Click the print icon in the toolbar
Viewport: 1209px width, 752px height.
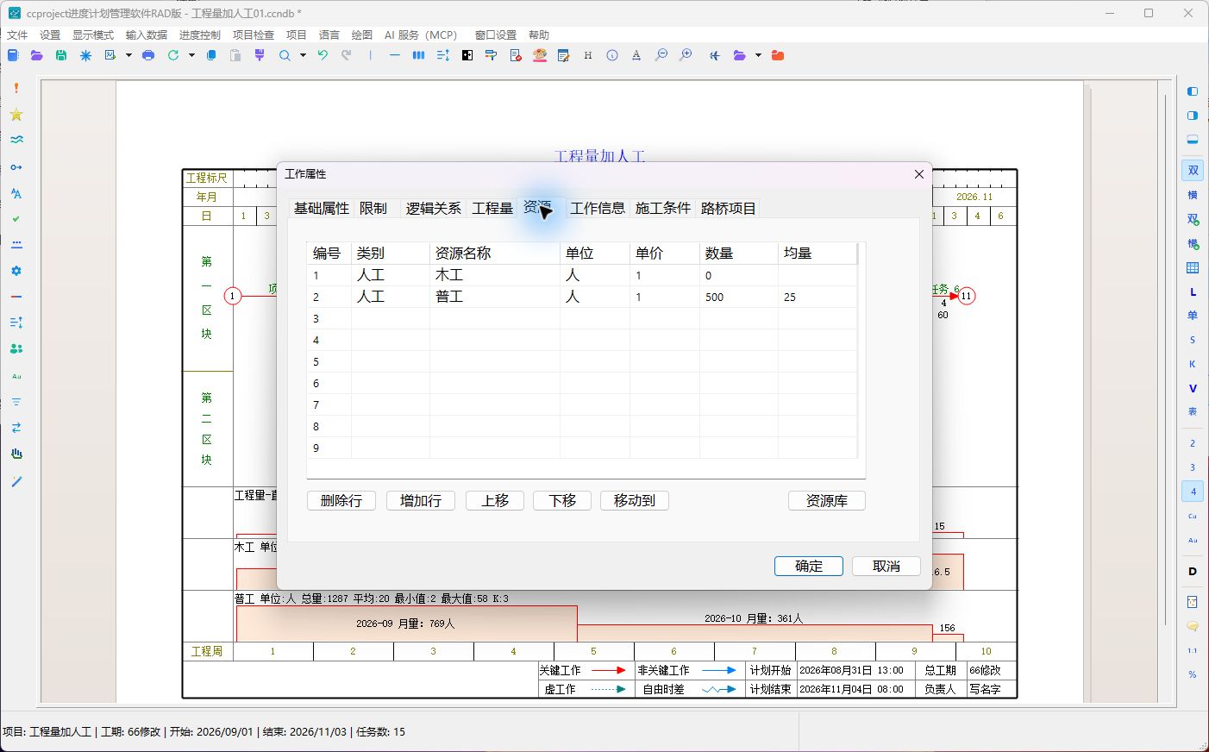click(148, 55)
